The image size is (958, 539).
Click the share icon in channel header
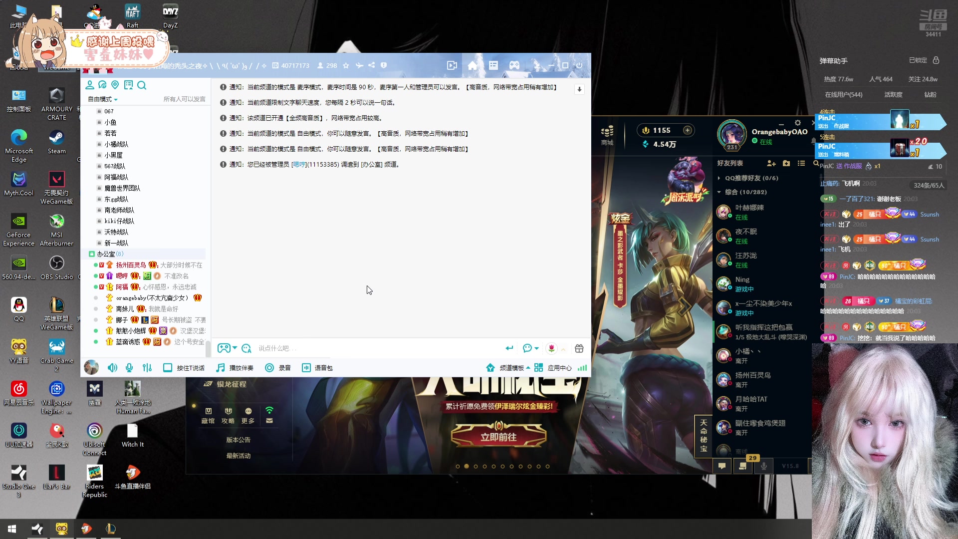(x=372, y=65)
